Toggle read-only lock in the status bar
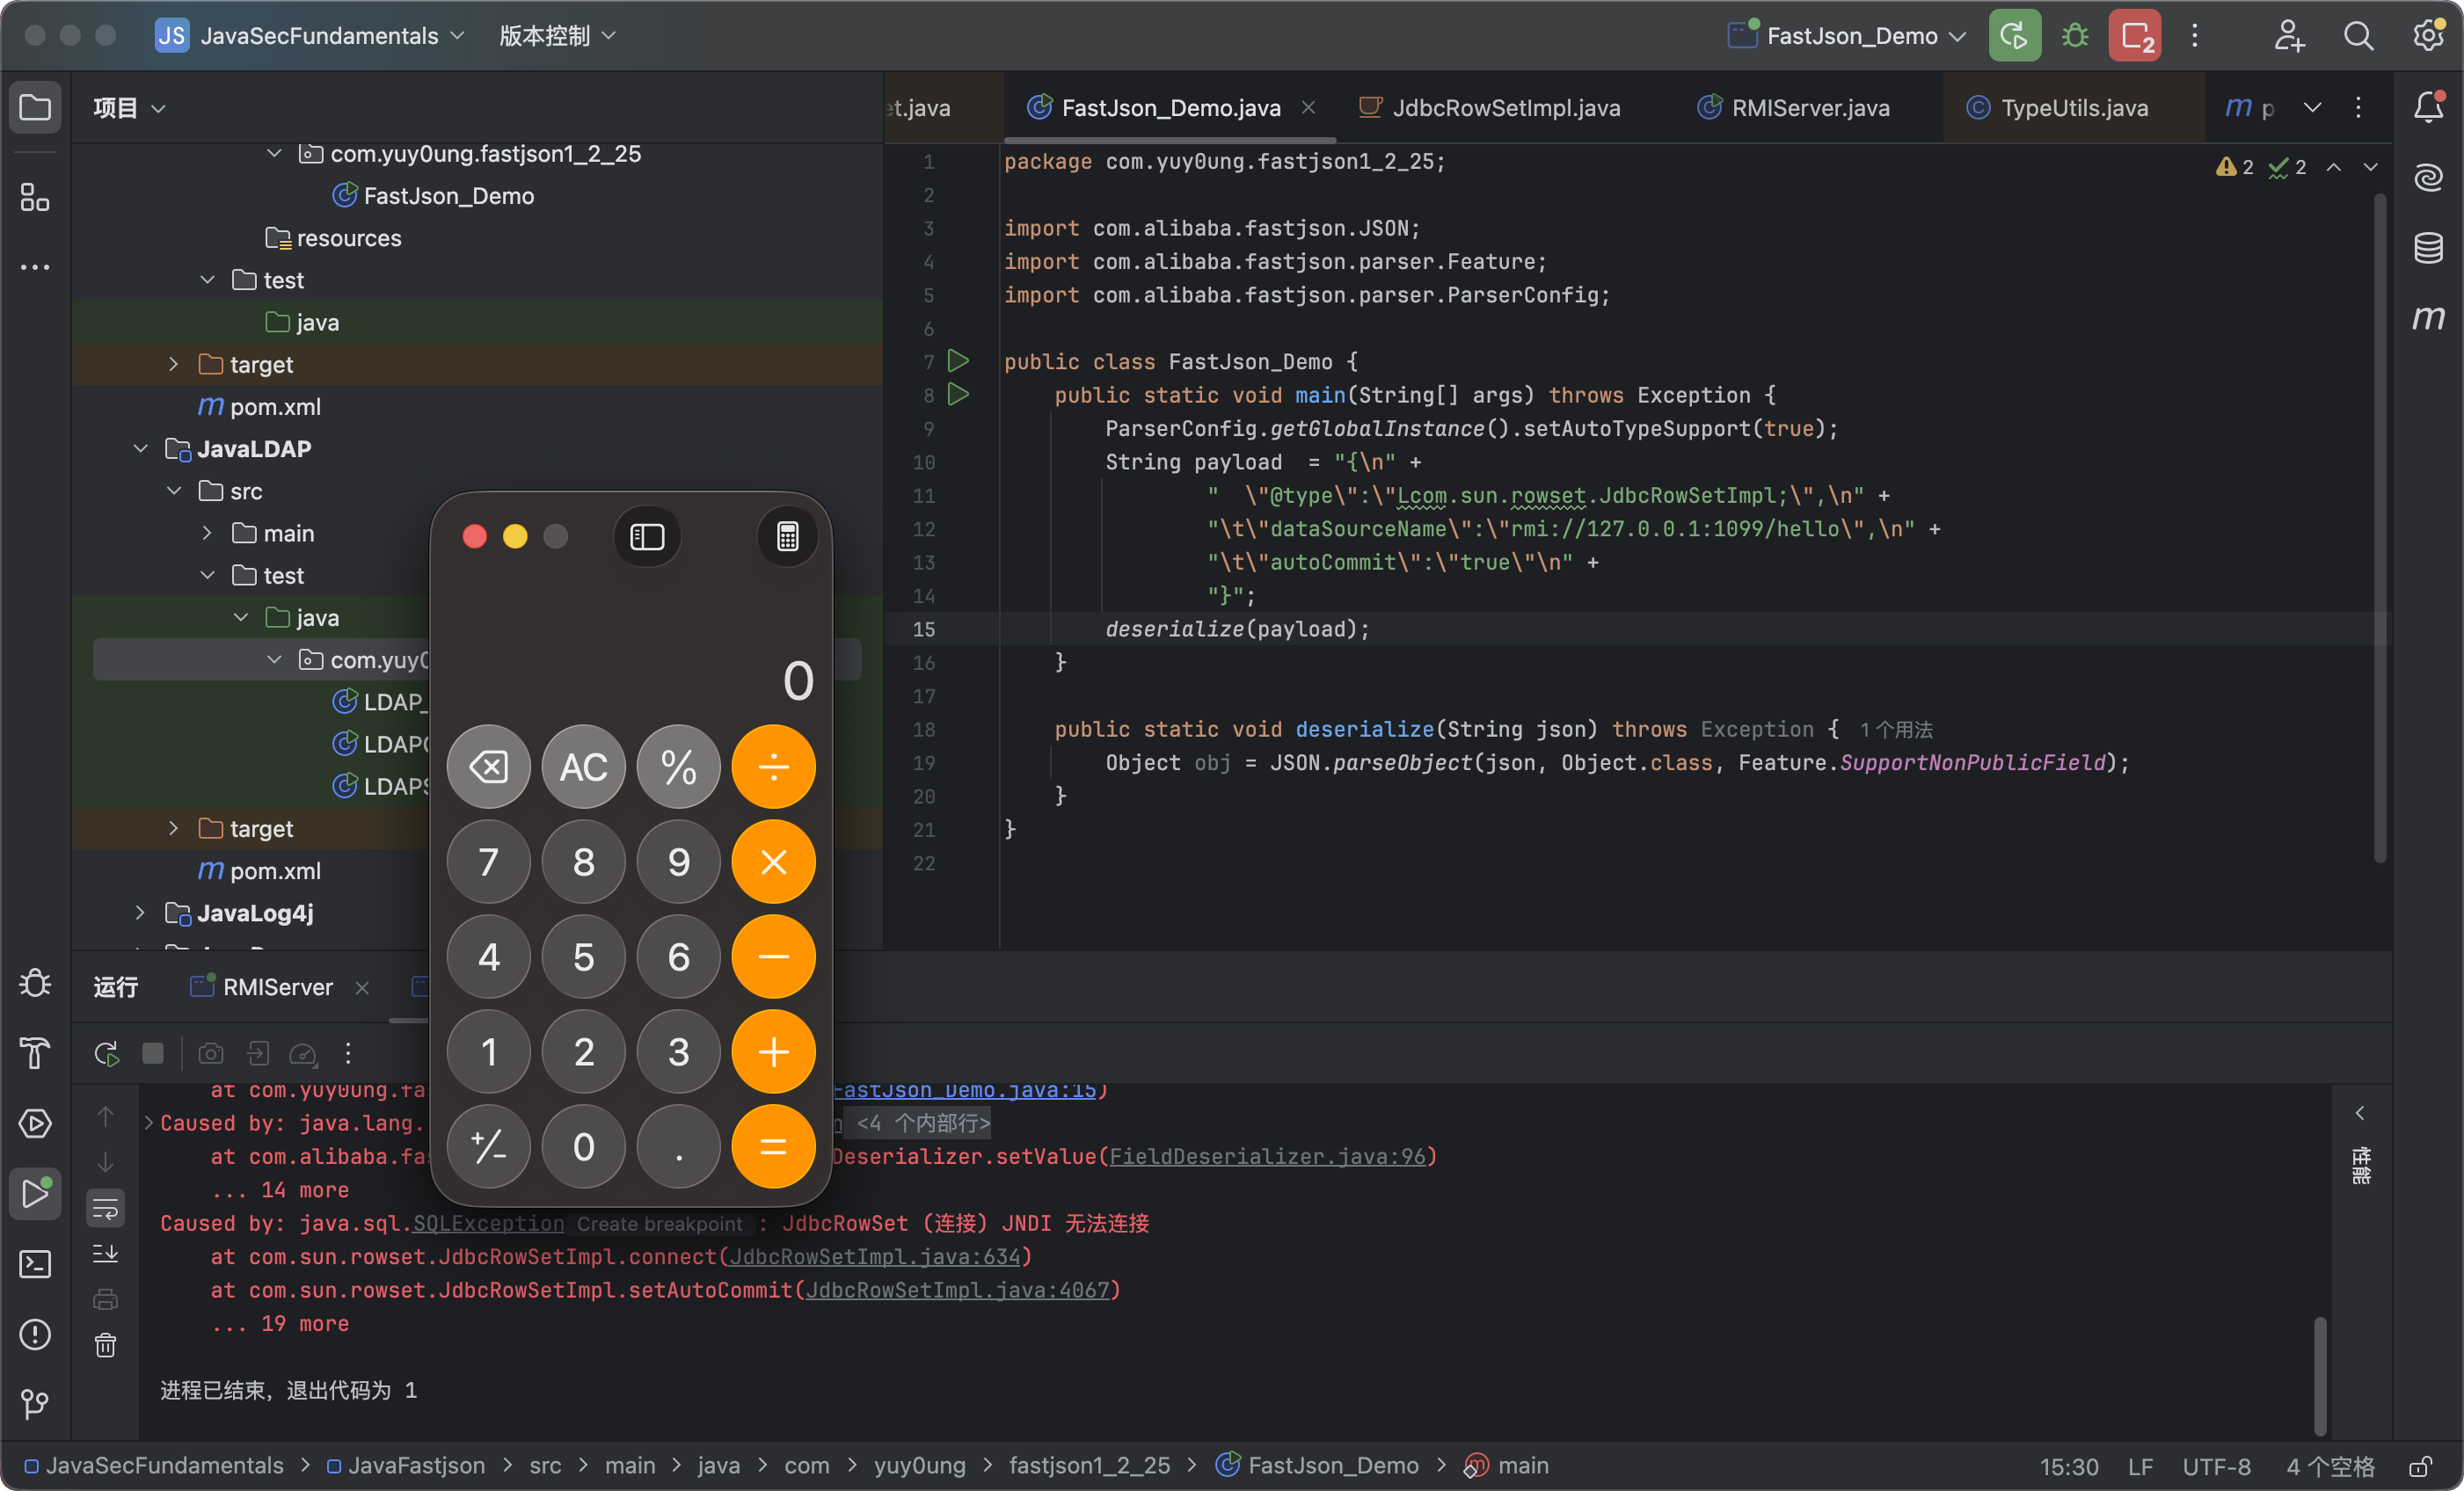The height and width of the screenshot is (1491, 2464). click(x=2420, y=1466)
